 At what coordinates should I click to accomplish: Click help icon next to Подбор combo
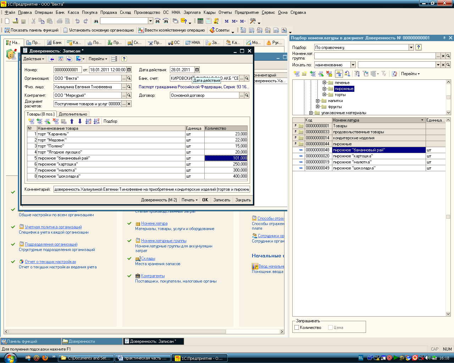(x=419, y=47)
